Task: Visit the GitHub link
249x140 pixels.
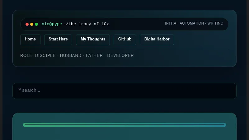Action: tap(125, 40)
